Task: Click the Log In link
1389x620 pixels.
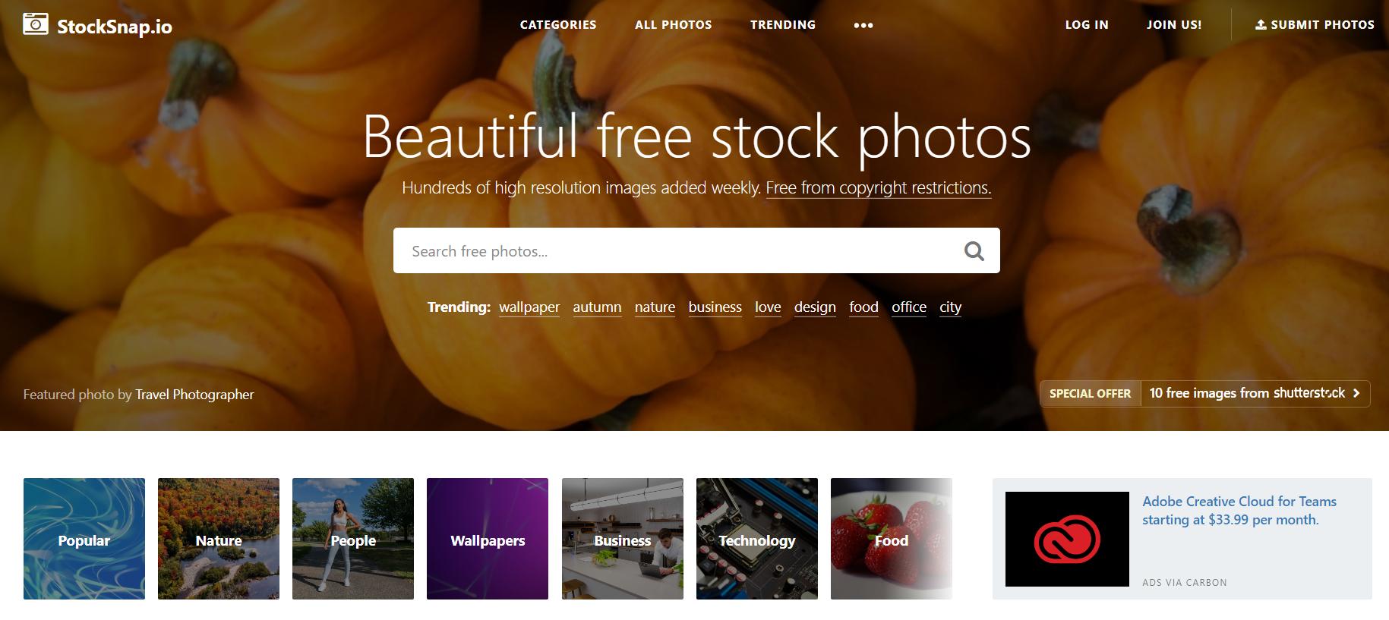Action: (x=1087, y=24)
